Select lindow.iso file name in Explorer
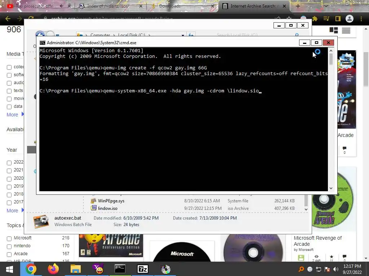The height and width of the screenshot is (276, 369). pos(107,208)
